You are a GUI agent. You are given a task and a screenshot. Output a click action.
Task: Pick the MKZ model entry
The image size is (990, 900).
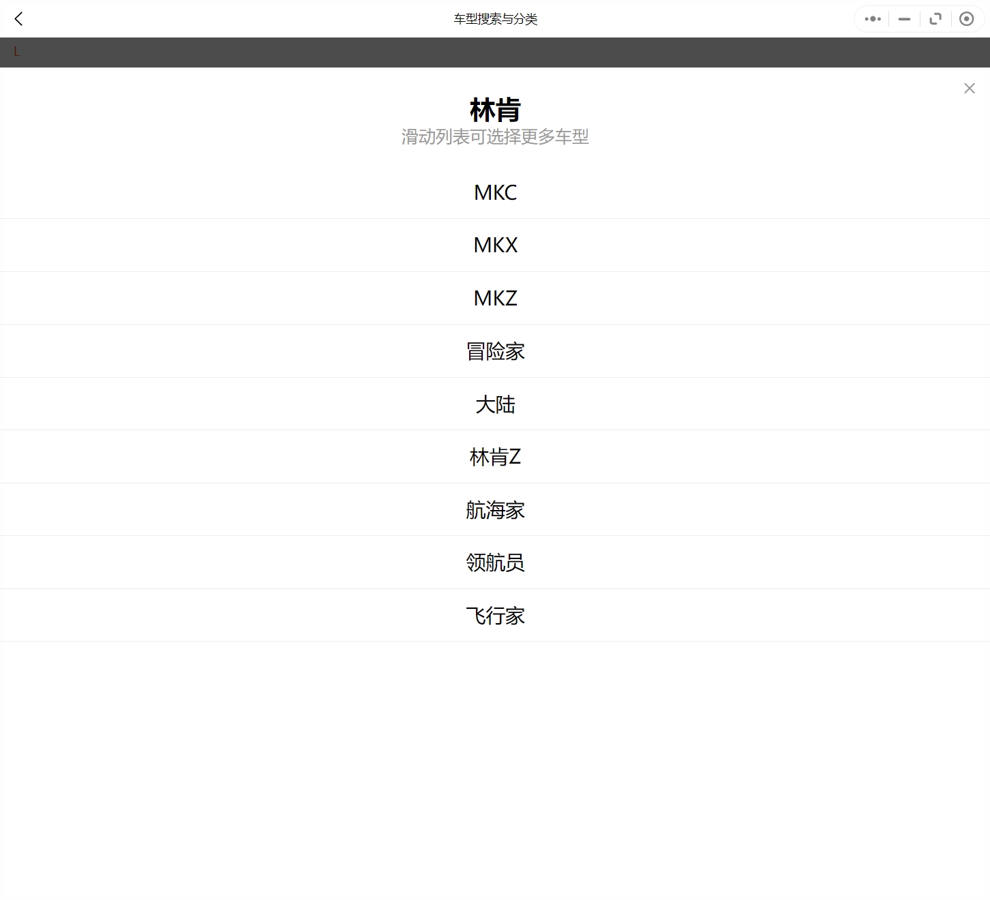(x=495, y=299)
